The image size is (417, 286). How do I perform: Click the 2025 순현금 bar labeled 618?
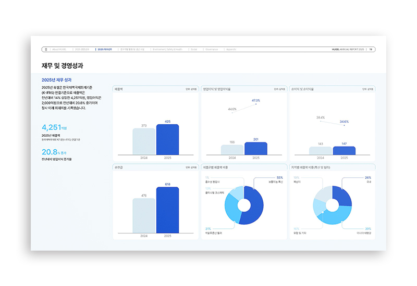pyautogui.click(x=167, y=210)
